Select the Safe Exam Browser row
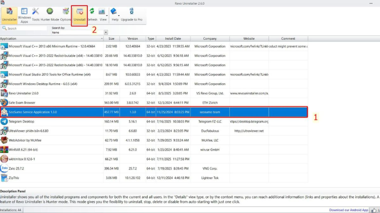This screenshot has height=213, width=380. pyautogui.click(x=154, y=103)
